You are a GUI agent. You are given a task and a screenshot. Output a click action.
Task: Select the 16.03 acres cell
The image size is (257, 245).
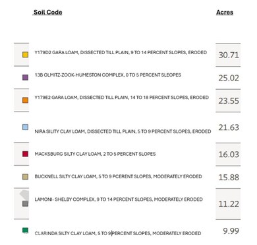coord(228,155)
